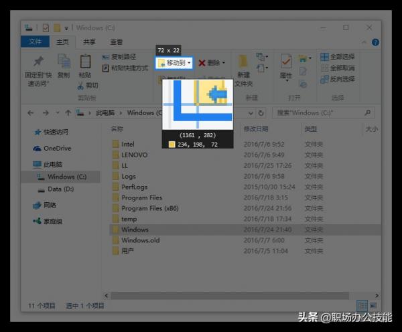Collapse the ribbon with chevron arrow
Screen dimensions: 402x332
[364, 42]
